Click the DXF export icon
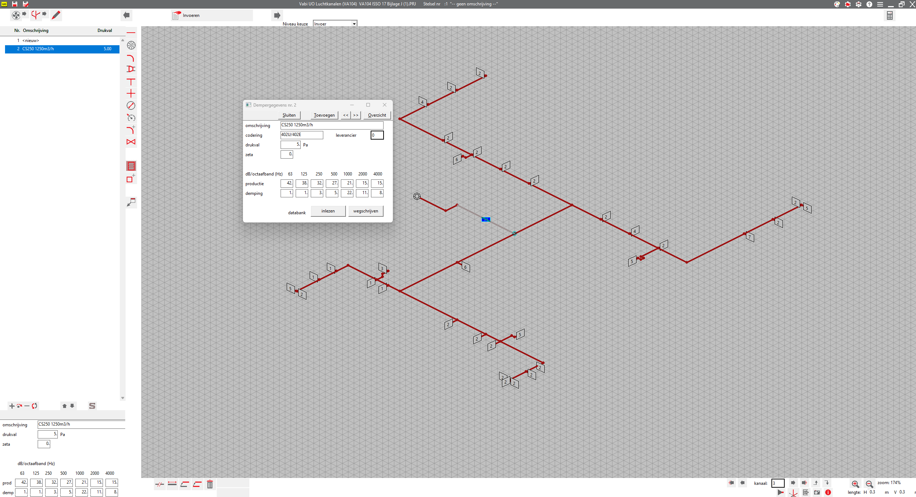 pyautogui.click(x=805, y=492)
